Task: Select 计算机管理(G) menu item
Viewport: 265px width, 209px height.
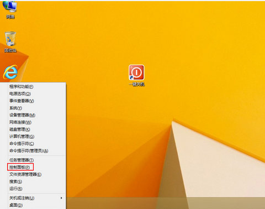Action: pyautogui.click(x=36, y=137)
